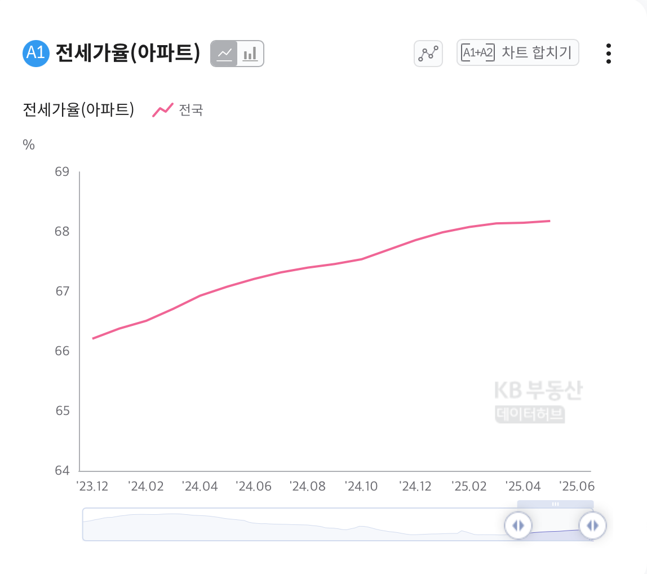Switch chart display to line view
Viewport: 647px width, 574px height.
[x=224, y=53]
